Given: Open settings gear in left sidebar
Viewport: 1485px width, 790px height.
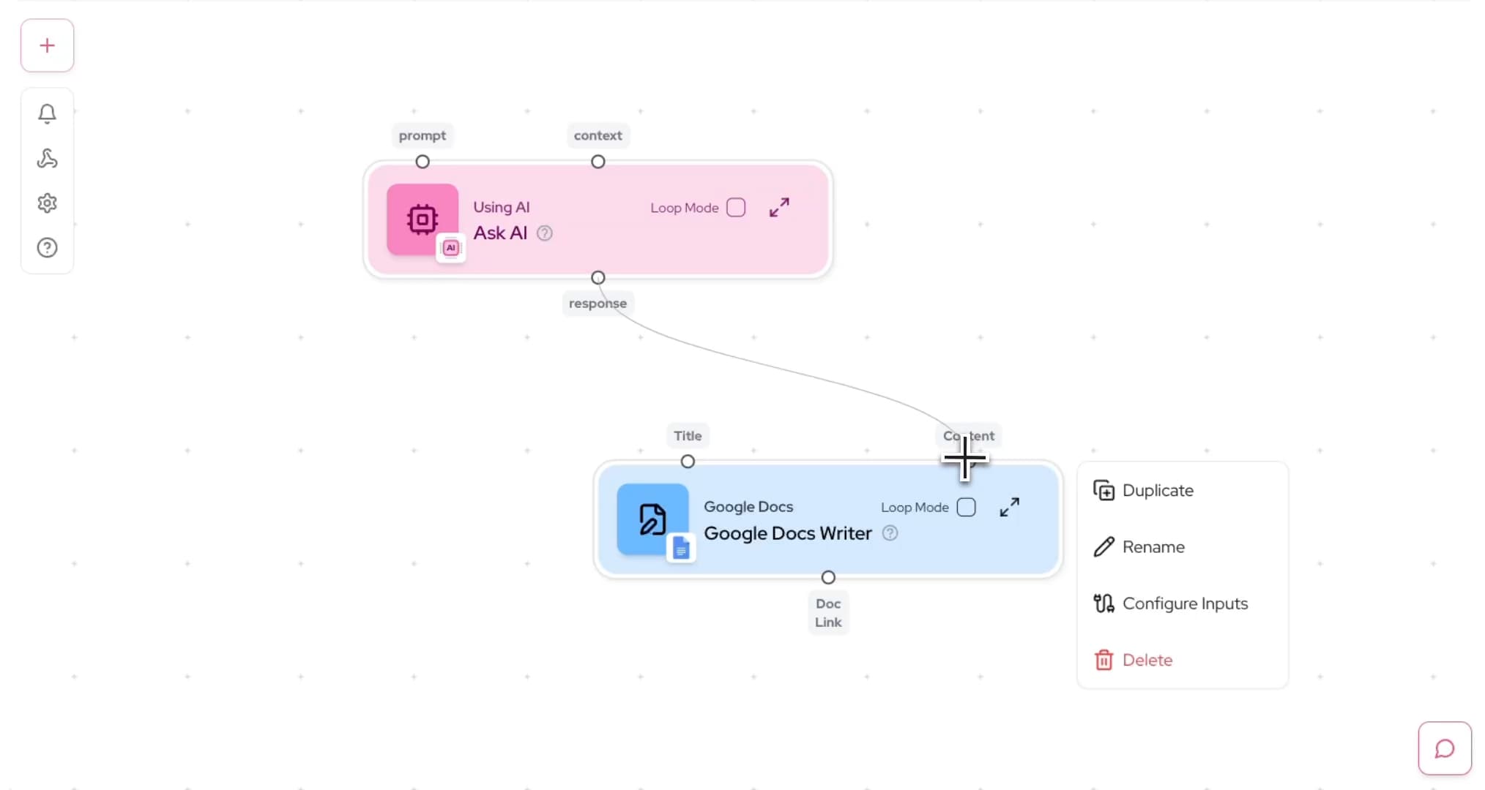Looking at the screenshot, I should tap(47, 203).
